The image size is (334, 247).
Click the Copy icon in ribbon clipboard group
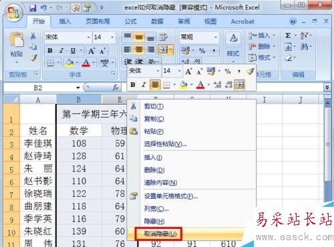[33, 47]
